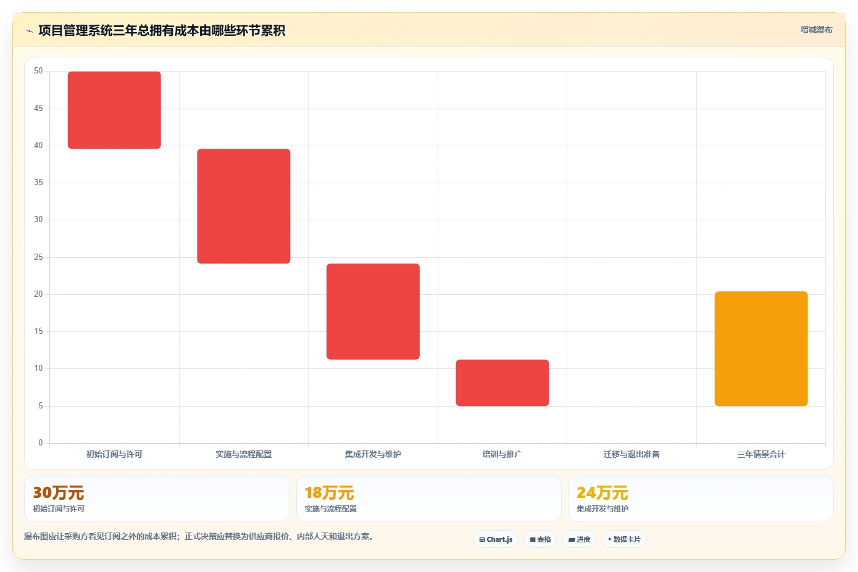Click the 增减瀑布 label in the header
The image size is (858, 572).
pos(816,30)
